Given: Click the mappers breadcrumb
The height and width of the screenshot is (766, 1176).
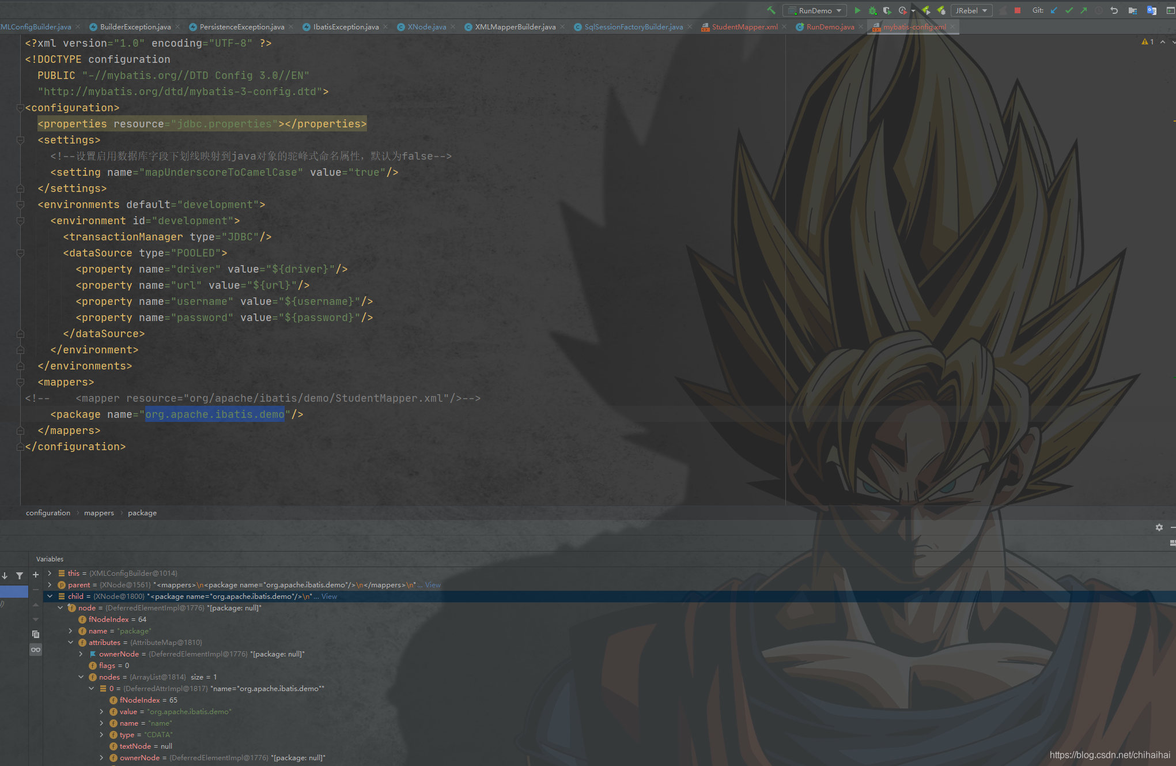Looking at the screenshot, I should coord(99,512).
